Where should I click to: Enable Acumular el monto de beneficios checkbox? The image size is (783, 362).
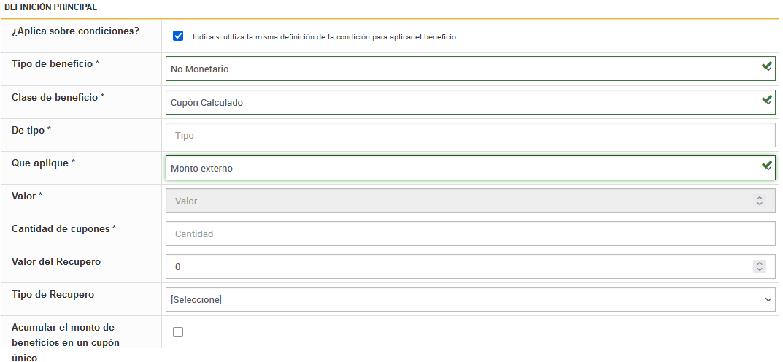click(x=178, y=332)
